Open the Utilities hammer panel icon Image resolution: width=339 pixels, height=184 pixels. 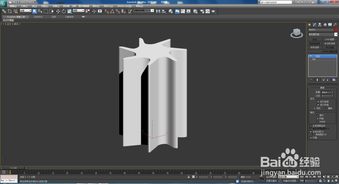coord(335,25)
